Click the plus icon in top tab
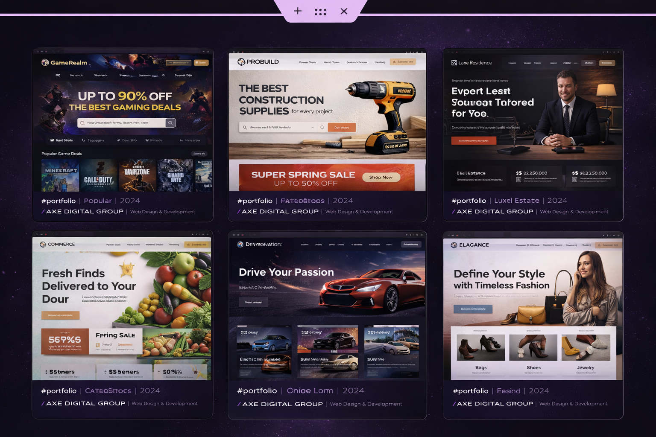Screen dimensions: 656x437 point(298,11)
